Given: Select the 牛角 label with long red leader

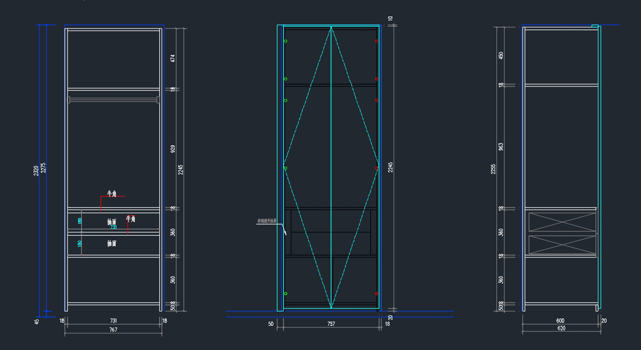Looking at the screenshot, I should tap(112, 193).
